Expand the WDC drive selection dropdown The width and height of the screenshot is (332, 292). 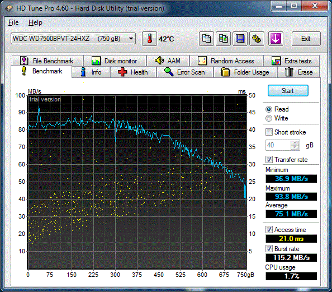[x=131, y=39]
